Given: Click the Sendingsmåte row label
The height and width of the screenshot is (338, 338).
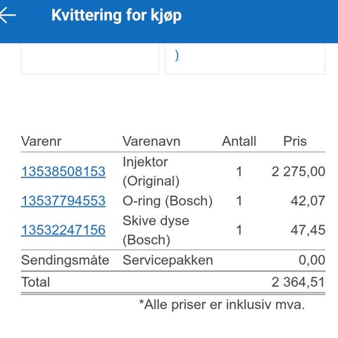Looking at the screenshot, I should coord(65,261).
